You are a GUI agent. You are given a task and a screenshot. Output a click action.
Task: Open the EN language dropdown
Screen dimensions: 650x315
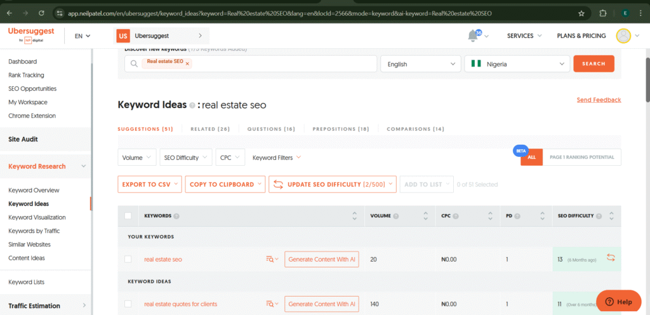pyautogui.click(x=83, y=36)
